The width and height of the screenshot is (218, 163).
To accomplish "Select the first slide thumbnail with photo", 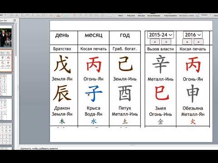I will [x=6, y=36].
